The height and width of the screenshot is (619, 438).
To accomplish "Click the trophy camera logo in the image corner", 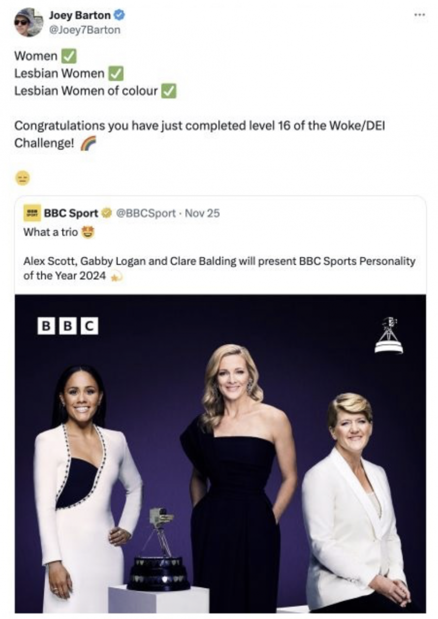I will (x=388, y=335).
